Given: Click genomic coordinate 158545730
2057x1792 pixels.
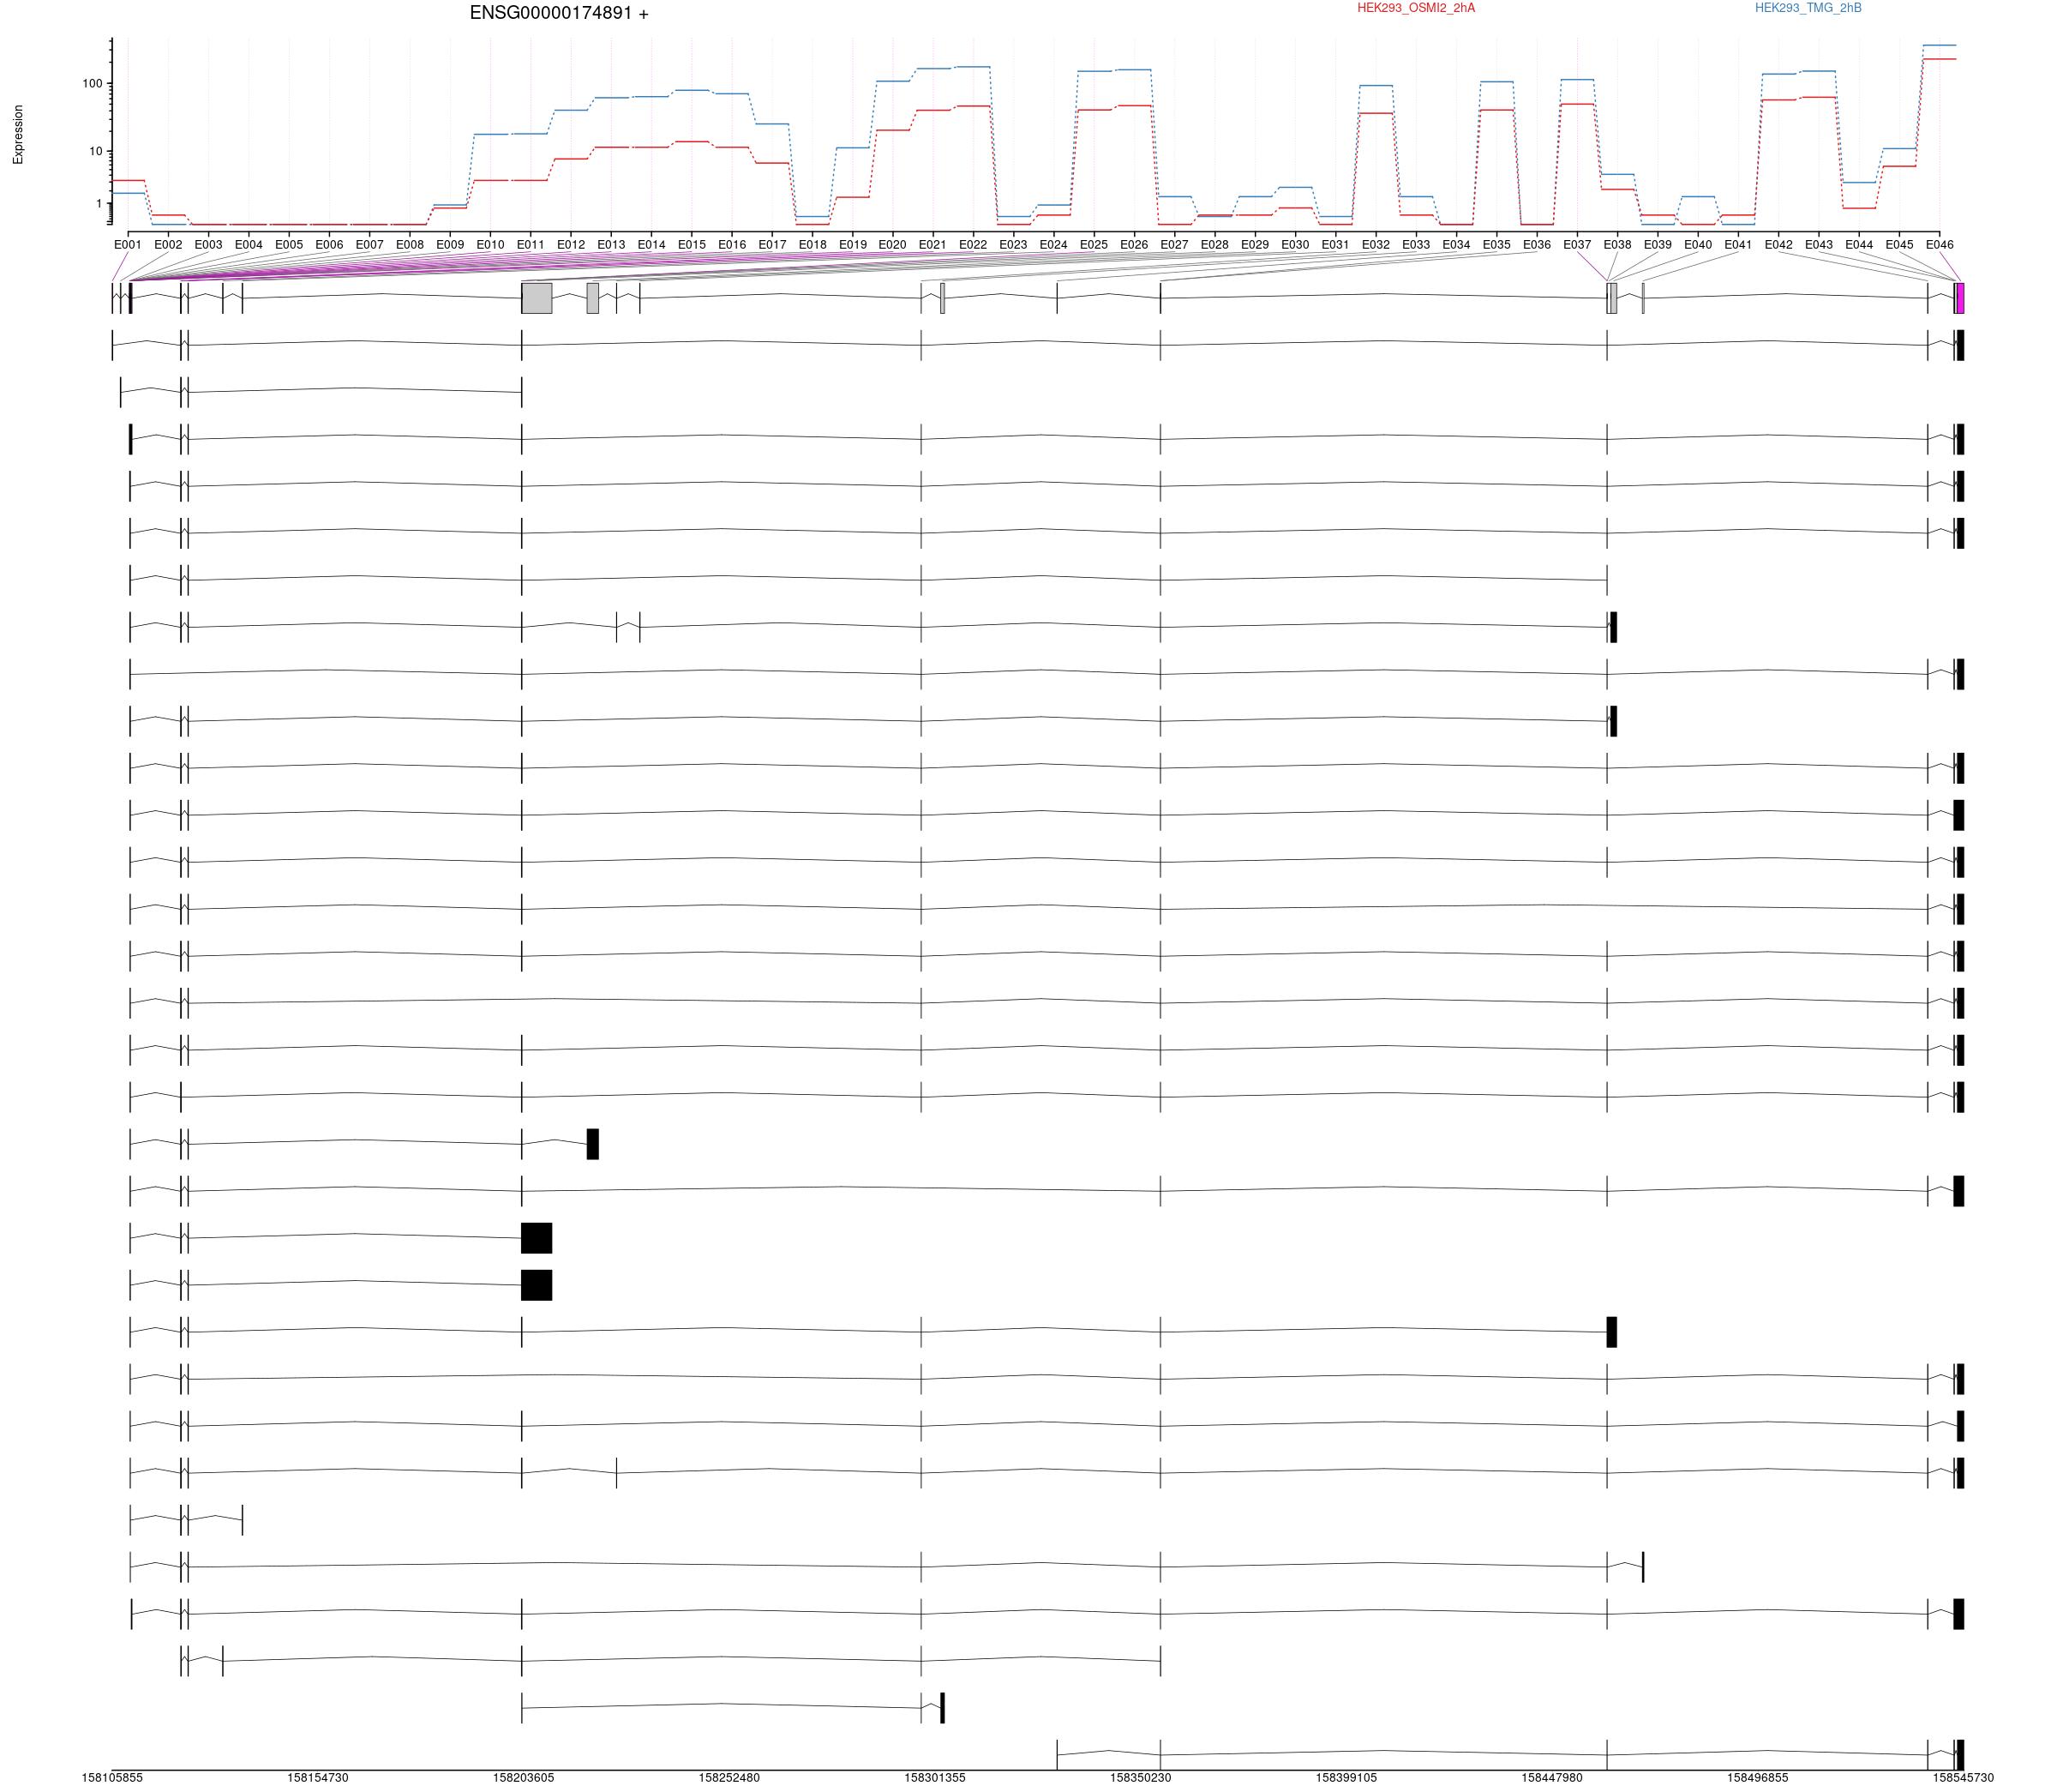Looking at the screenshot, I should point(1963,1778).
